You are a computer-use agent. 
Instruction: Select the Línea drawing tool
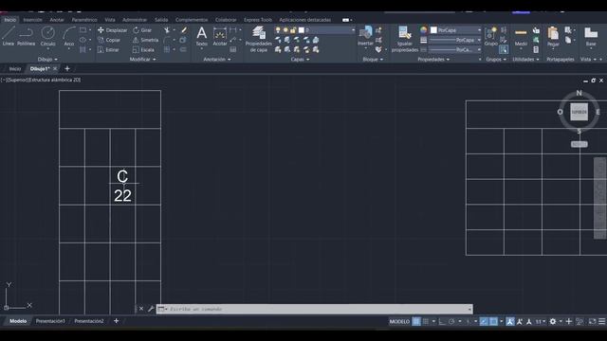click(x=9, y=36)
